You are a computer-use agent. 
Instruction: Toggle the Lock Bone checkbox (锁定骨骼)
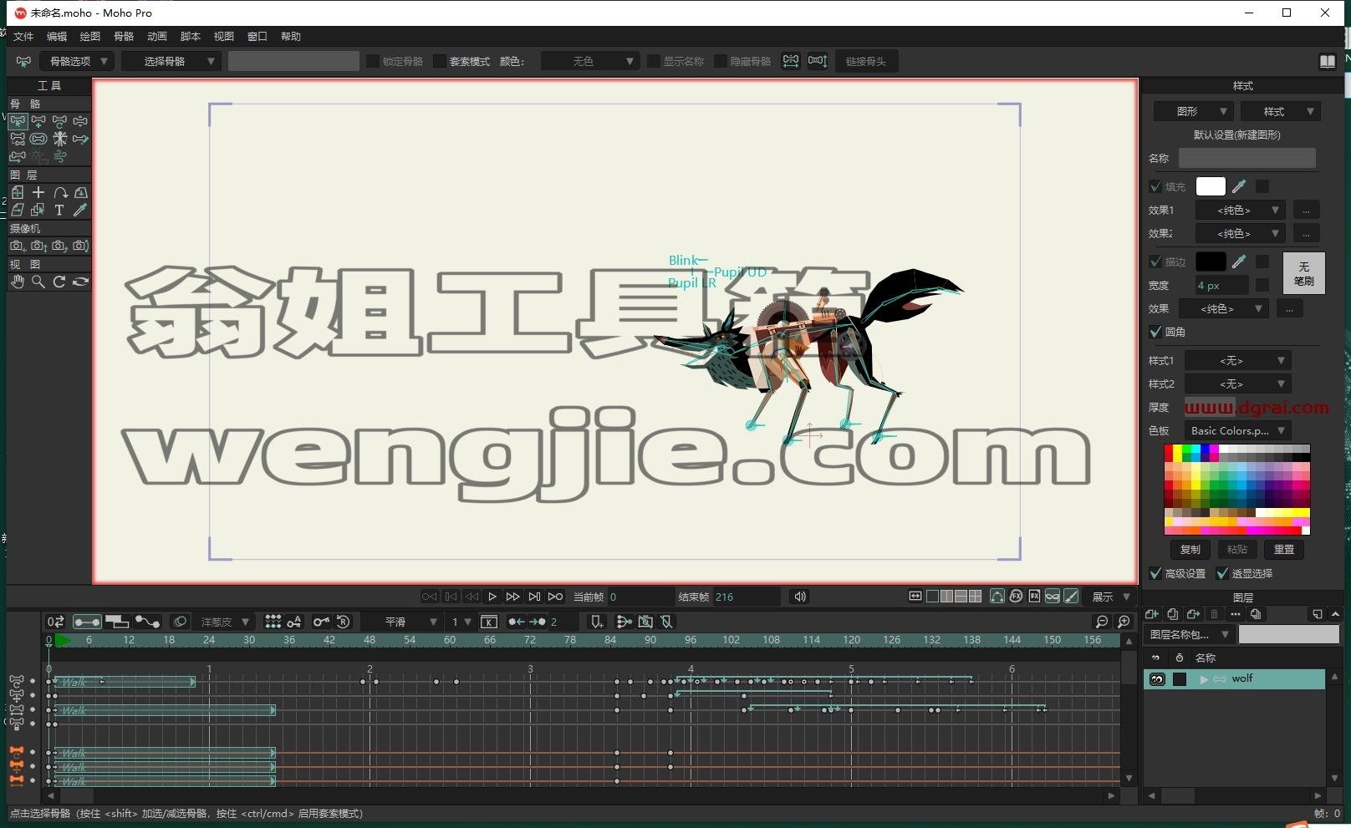[373, 61]
